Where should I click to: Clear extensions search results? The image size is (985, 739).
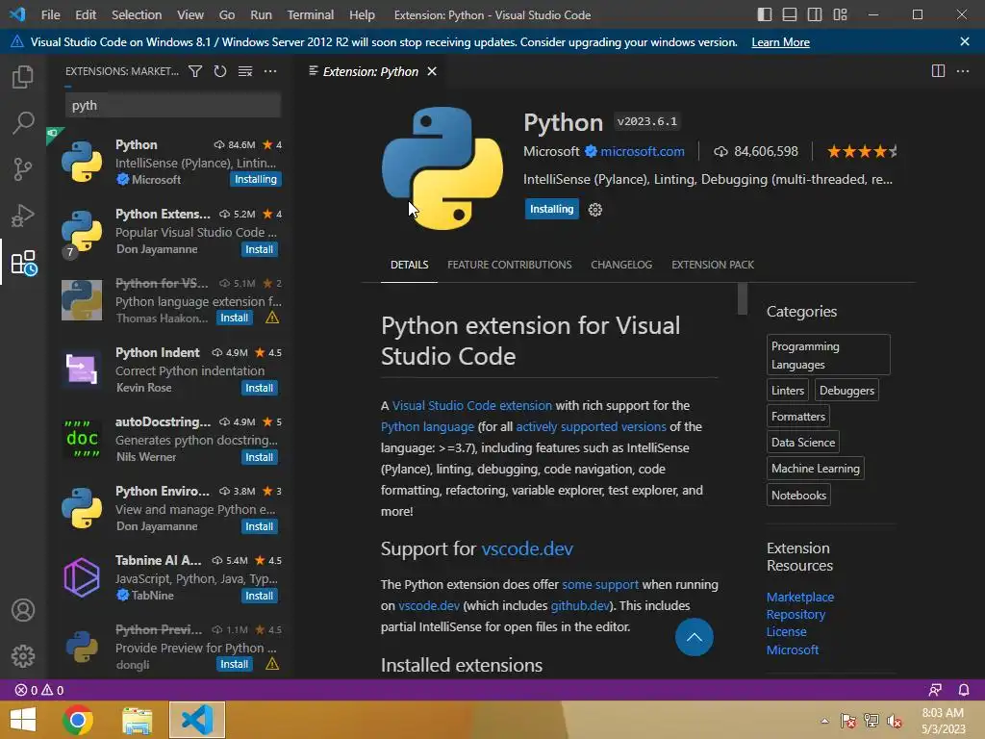pyautogui.click(x=245, y=71)
